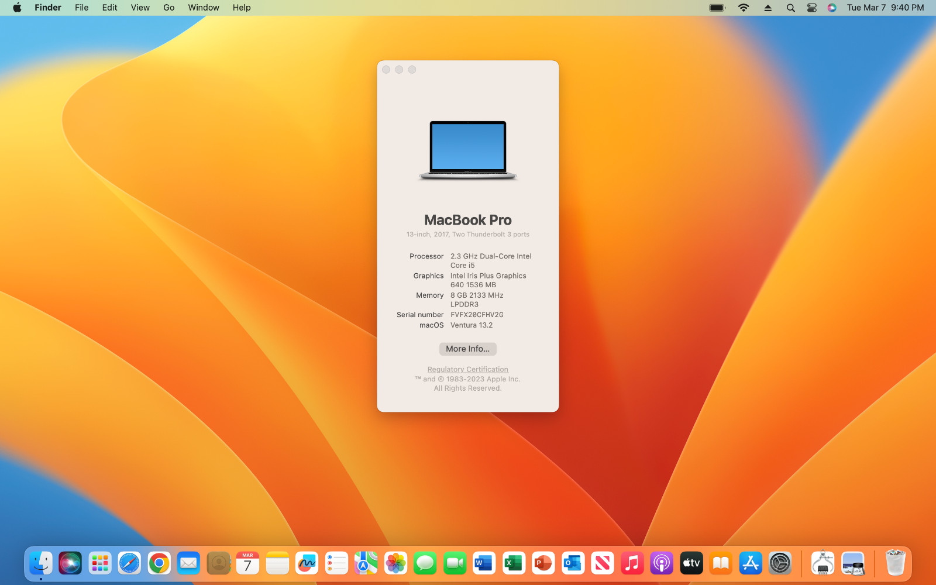Screen dimensions: 936x585
Task: Click the "Processor" label
Action: 426,256
